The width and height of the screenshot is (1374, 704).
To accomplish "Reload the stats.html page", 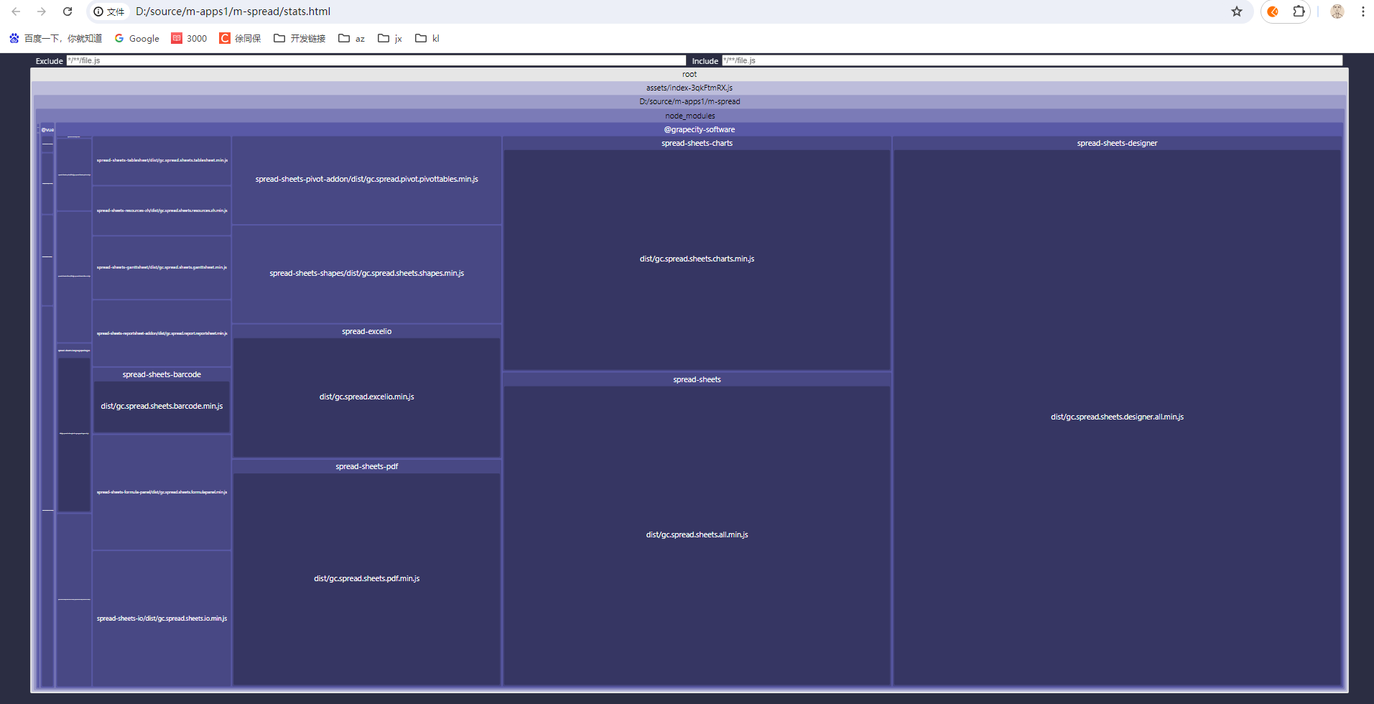I will click(68, 11).
